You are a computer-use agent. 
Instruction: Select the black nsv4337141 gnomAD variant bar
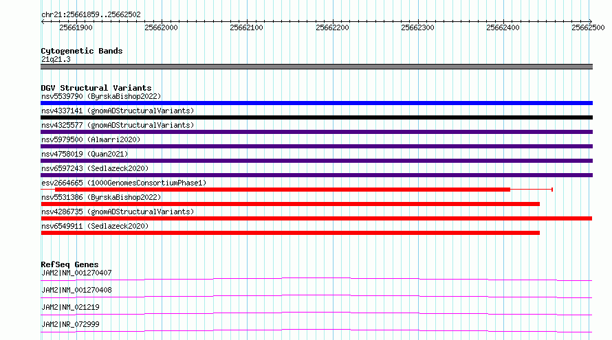[316, 117]
